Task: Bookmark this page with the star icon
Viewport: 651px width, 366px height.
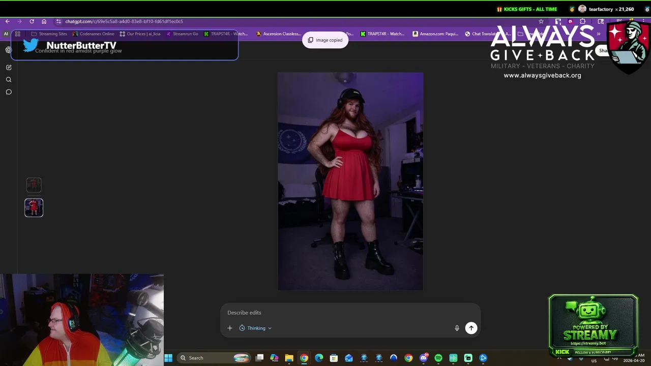Action: 541,21
